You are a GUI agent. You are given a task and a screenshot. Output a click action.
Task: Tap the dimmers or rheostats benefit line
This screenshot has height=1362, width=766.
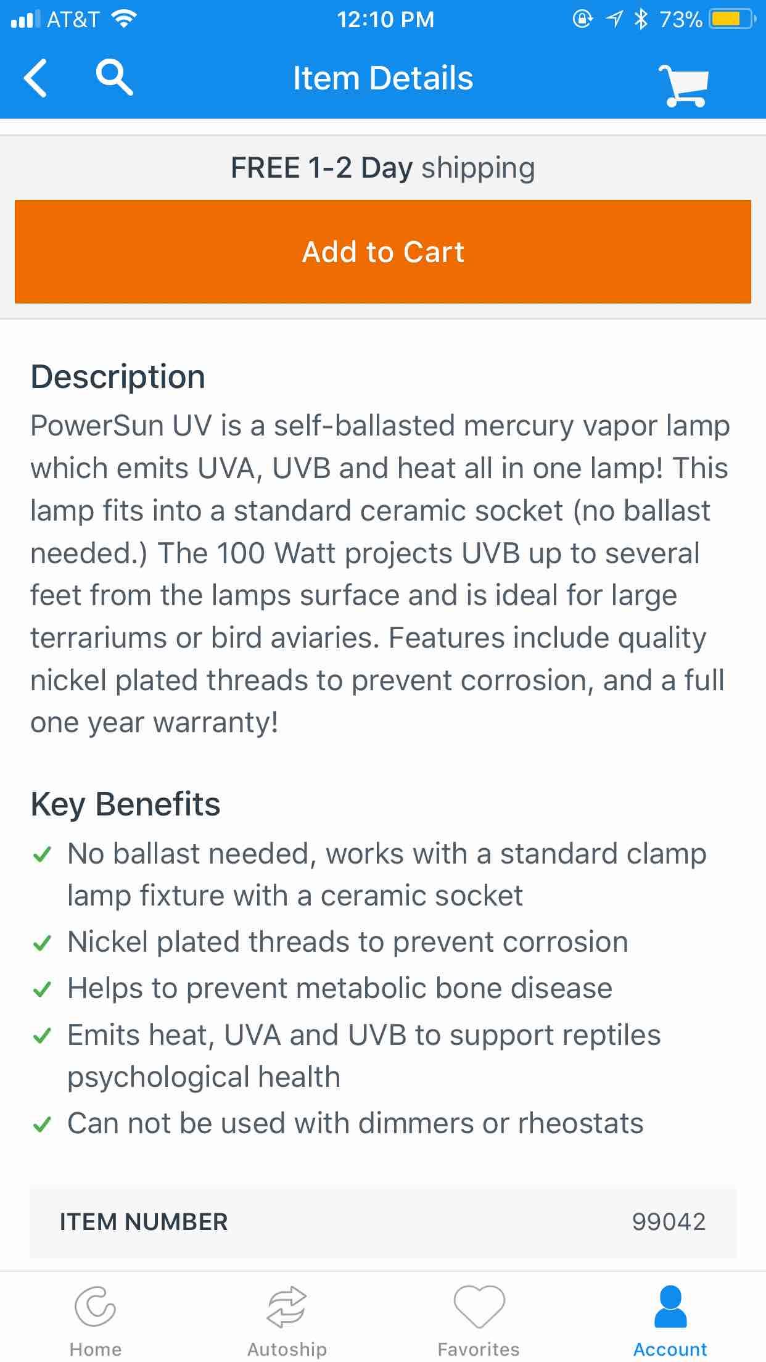coord(355,1123)
